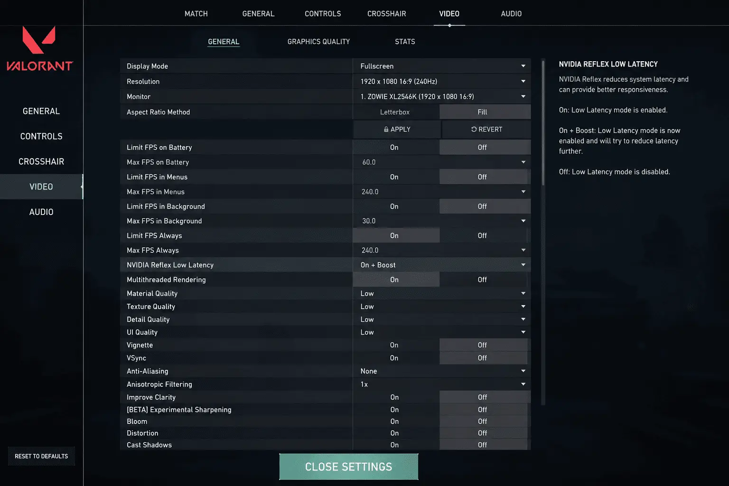Turn On Cast Shadows
Image resolution: width=729 pixels, height=486 pixels.
(x=396, y=445)
